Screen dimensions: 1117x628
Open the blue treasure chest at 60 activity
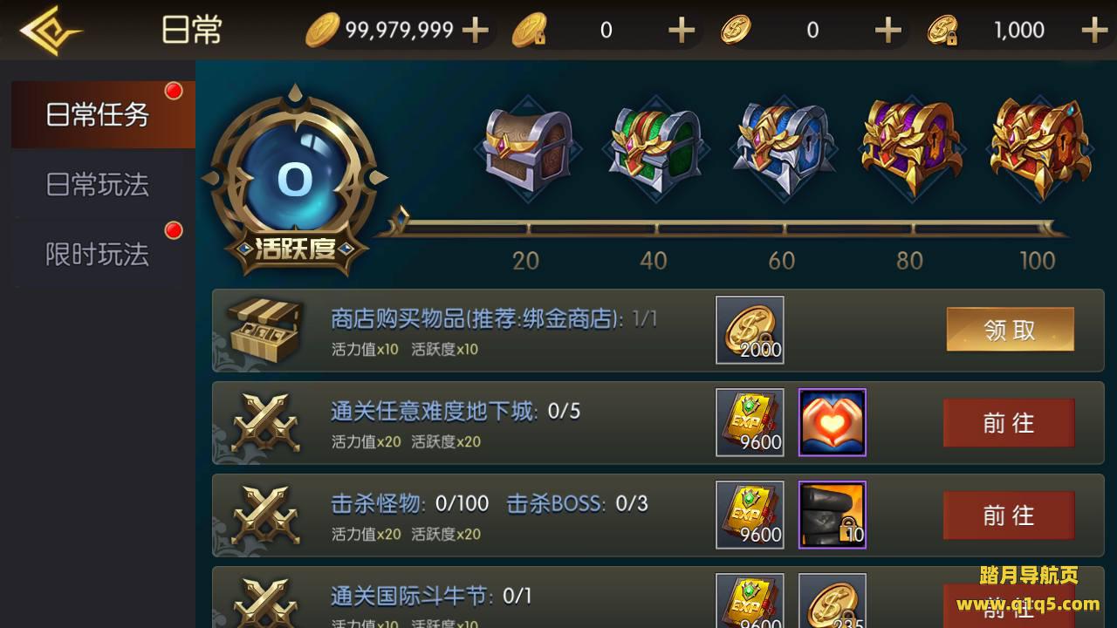pyautogui.click(x=783, y=150)
